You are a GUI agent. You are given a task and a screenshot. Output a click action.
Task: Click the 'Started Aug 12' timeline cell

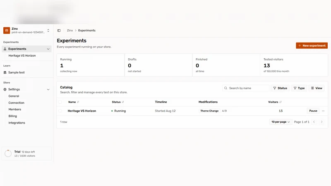point(165,111)
